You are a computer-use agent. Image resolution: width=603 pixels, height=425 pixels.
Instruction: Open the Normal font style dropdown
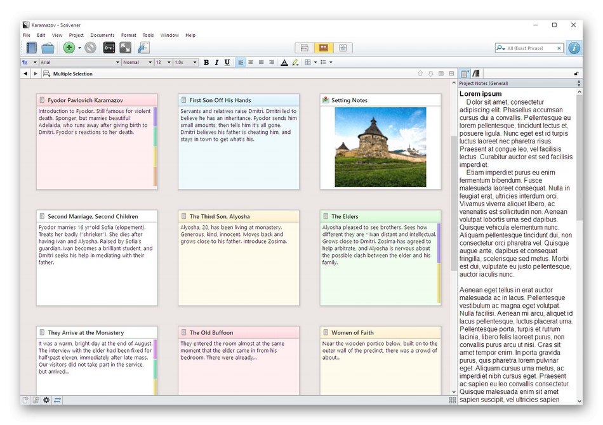click(x=137, y=62)
